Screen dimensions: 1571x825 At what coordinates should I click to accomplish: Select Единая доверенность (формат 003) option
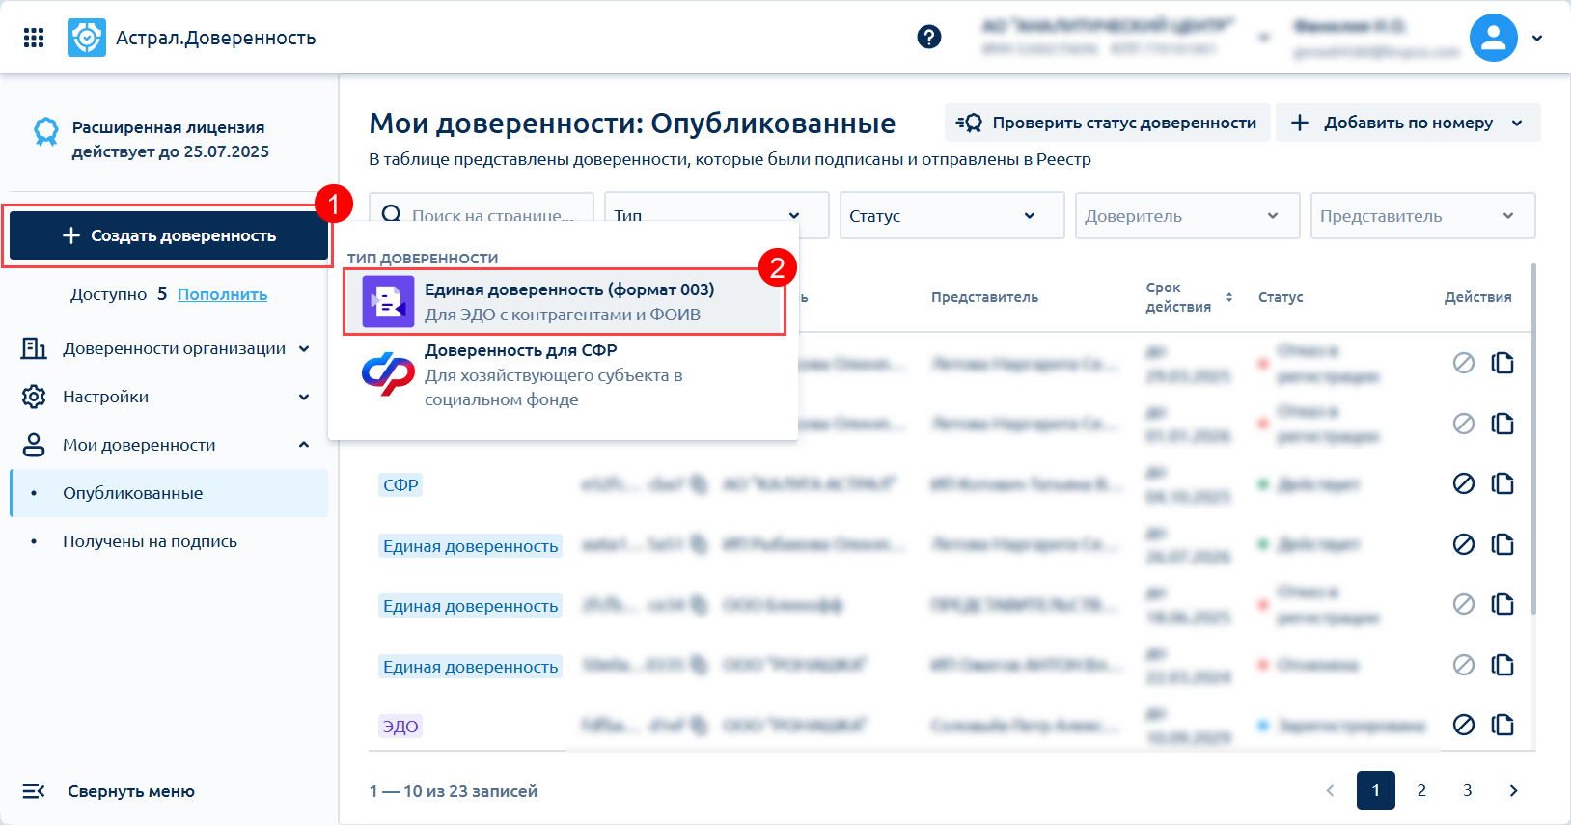[565, 302]
